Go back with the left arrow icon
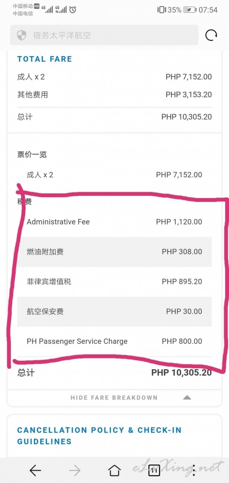The width and height of the screenshot is (229, 483). click(x=35, y=470)
